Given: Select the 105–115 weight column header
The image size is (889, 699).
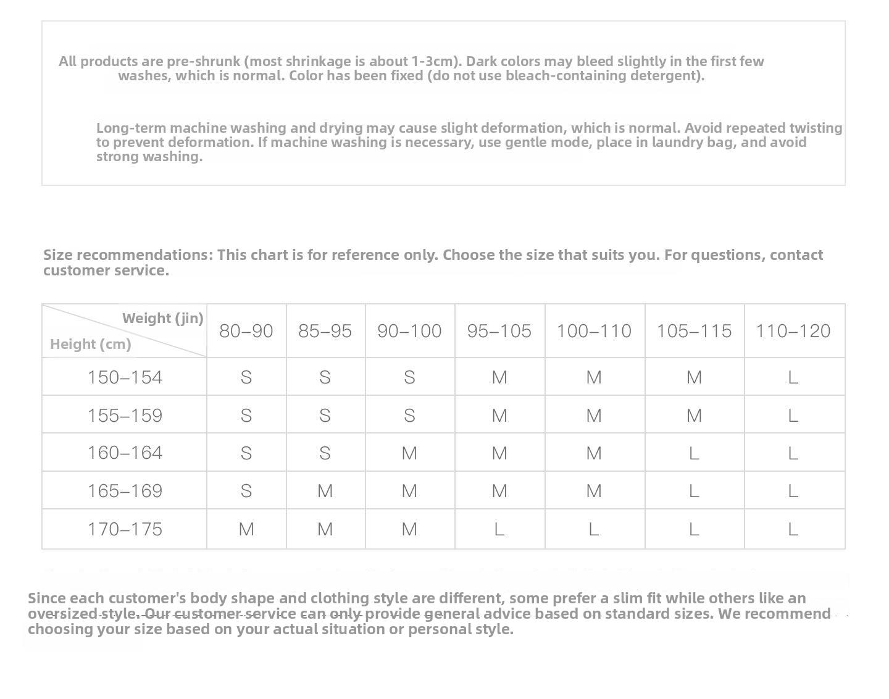Looking at the screenshot, I should pos(694,331).
